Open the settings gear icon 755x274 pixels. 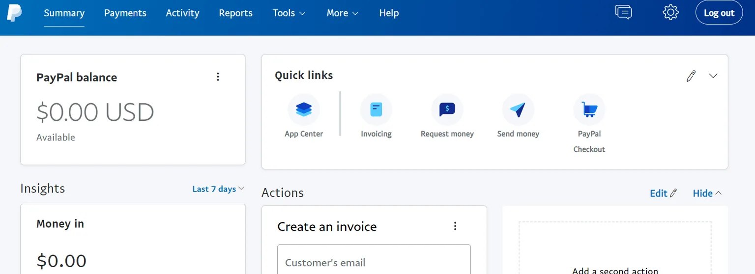tap(670, 12)
